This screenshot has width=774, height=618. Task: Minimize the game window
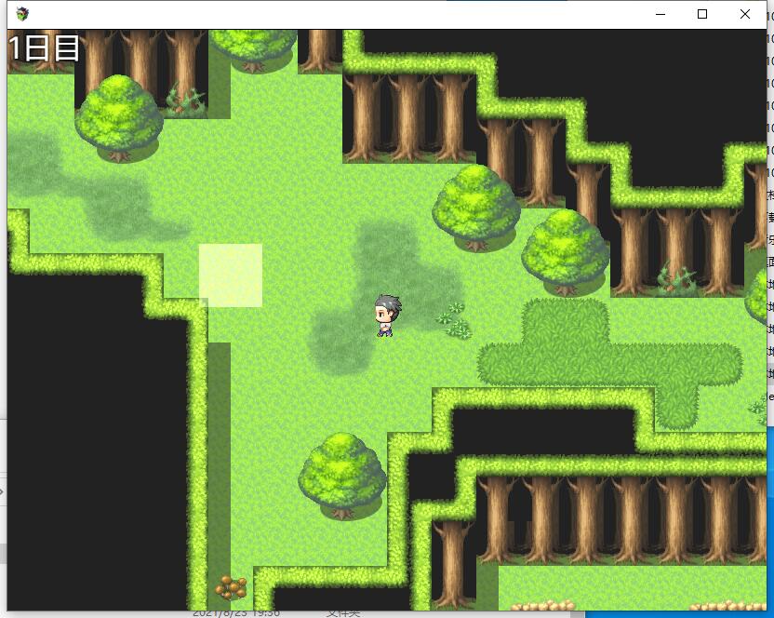(661, 14)
